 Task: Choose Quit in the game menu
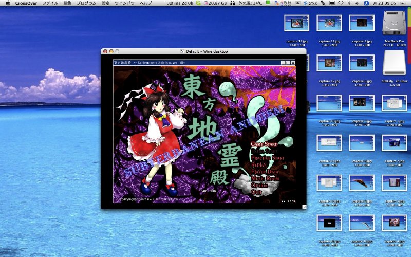click(x=256, y=192)
